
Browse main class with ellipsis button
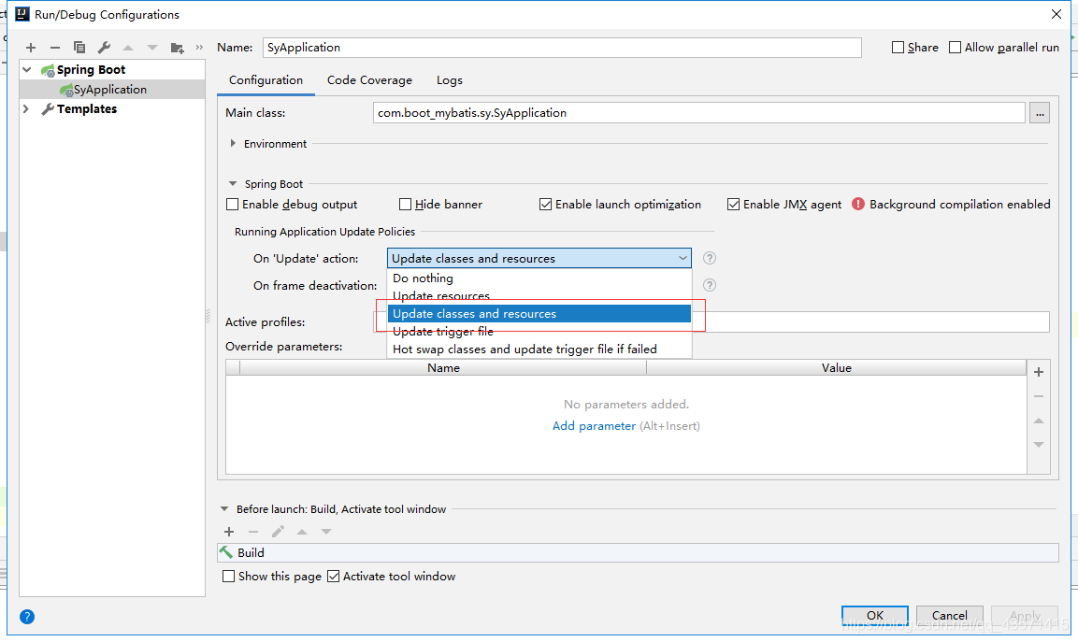pos(1040,113)
